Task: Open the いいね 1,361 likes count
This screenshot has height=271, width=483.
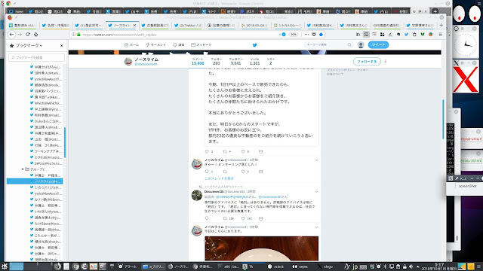Action: click(254, 62)
